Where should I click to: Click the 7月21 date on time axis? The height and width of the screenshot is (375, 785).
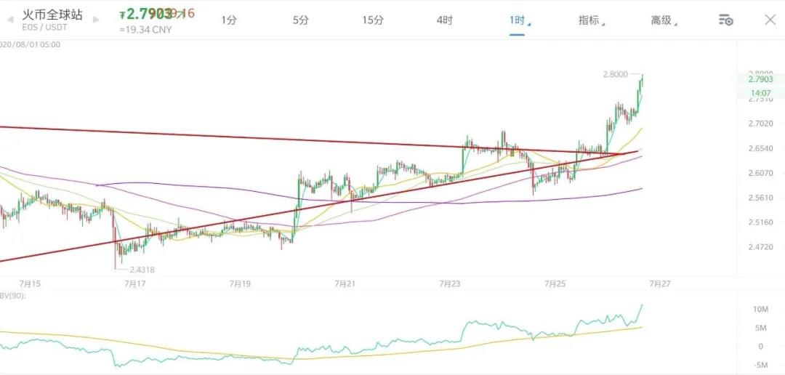tap(345, 283)
